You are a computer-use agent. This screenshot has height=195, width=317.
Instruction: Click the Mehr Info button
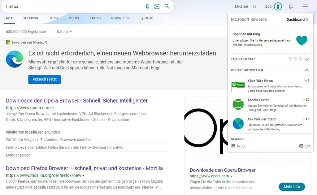click(292, 186)
